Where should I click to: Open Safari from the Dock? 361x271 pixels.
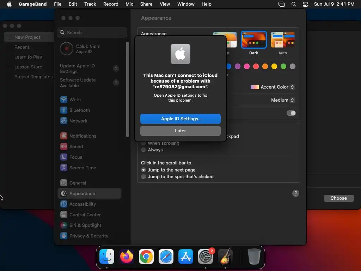[x=166, y=257]
